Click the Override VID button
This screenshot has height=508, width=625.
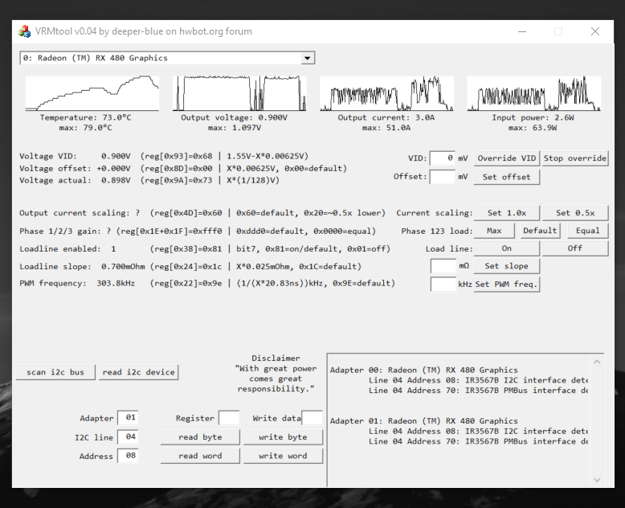point(507,158)
